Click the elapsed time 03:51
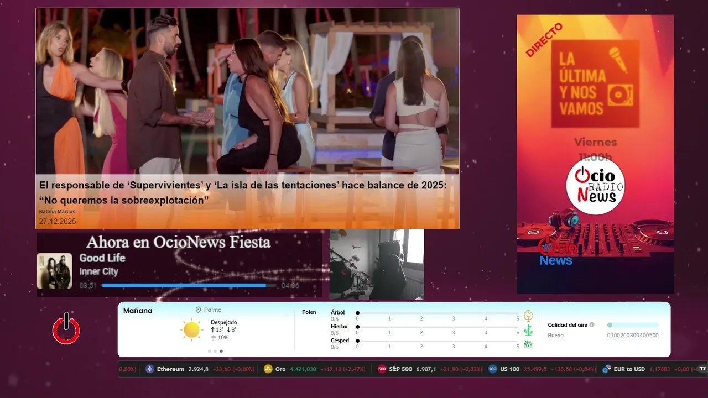The image size is (708, 398). tap(88, 286)
